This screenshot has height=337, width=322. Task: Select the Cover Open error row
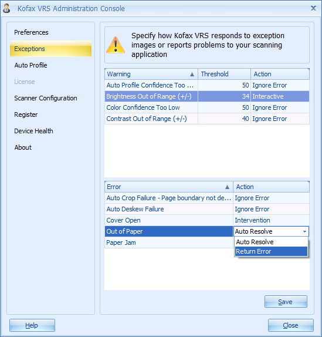pyautogui.click(x=207, y=220)
